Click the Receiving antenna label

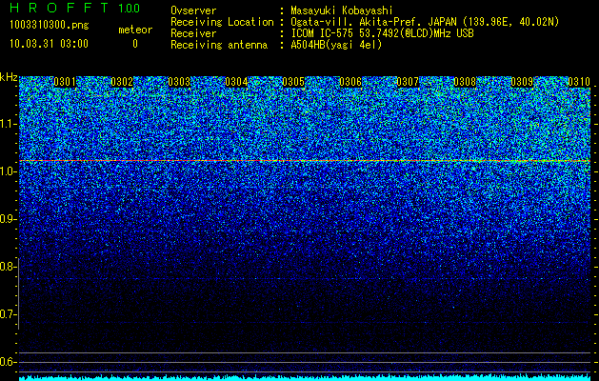pos(219,45)
